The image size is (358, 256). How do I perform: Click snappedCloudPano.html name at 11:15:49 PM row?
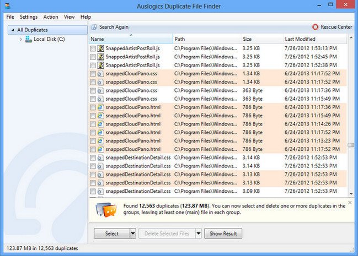point(133,116)
